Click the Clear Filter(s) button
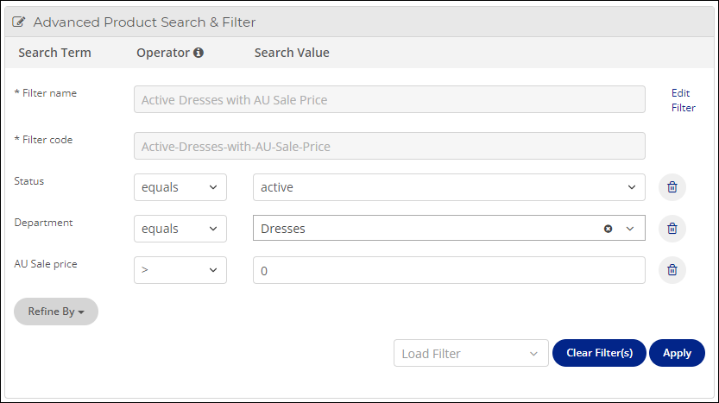The width and height of the screenshot is (719, 403). pos(599,353)
